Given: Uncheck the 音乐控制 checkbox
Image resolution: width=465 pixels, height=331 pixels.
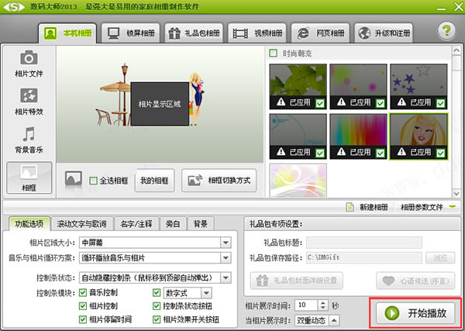Looking at the screenshot, I should [x=83, y=293].
